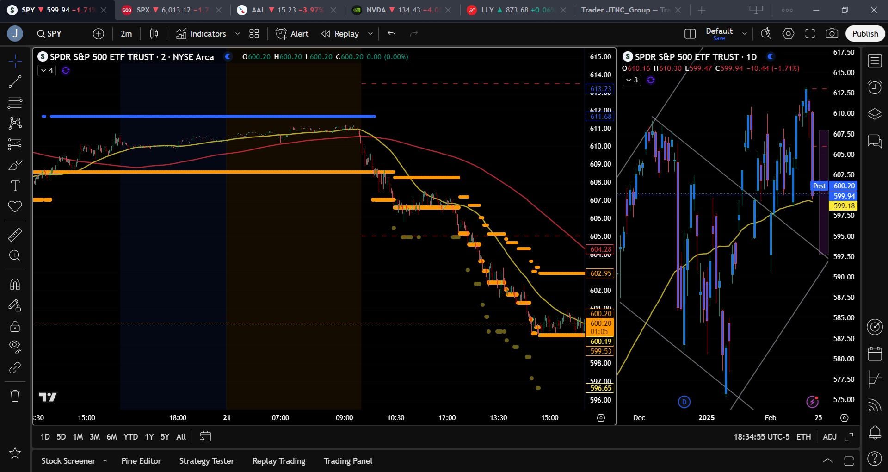Open the favorites star toolbar
Image resolution: width=888 pixels, height=472 pixels.
point(15,453)
